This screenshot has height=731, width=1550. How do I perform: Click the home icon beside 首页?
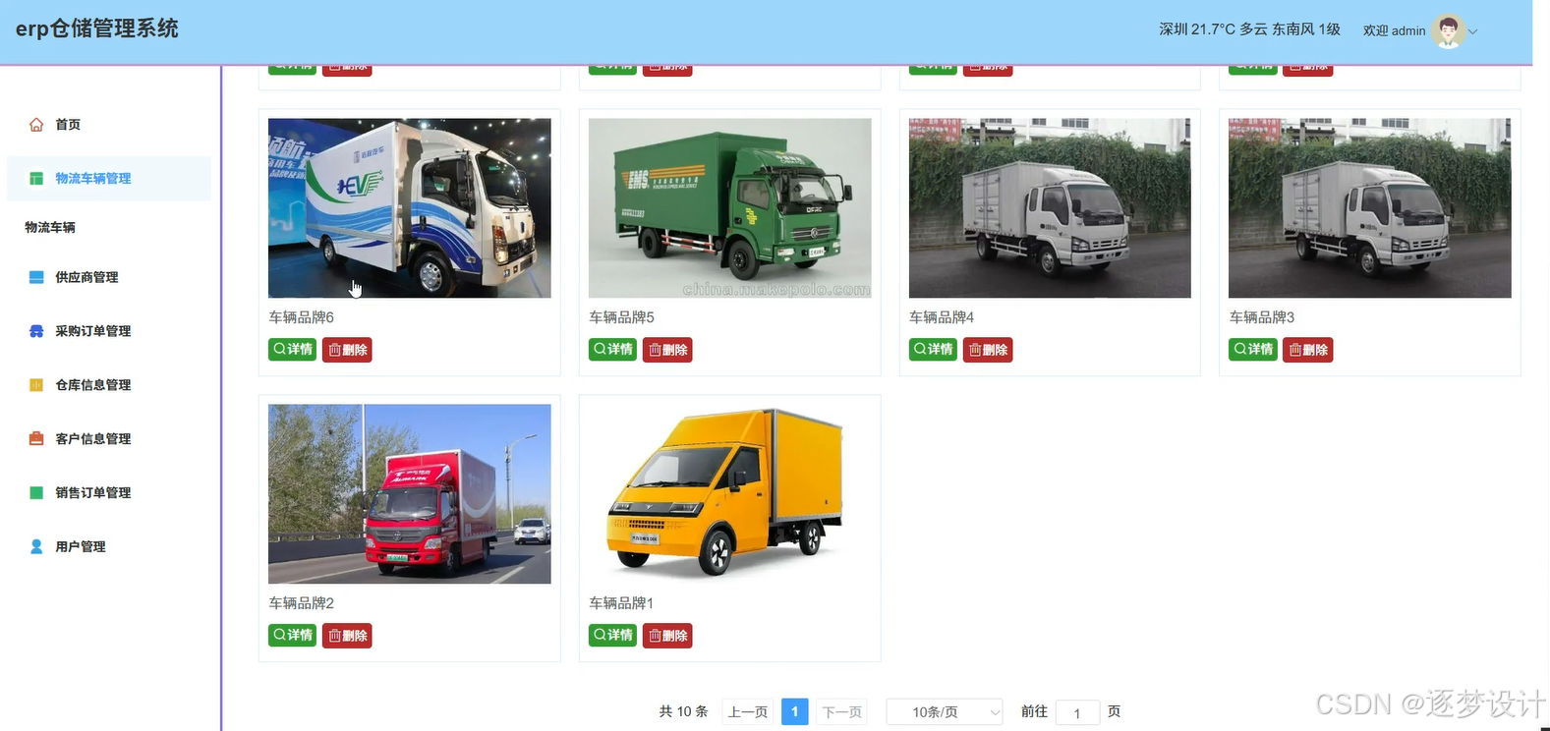(x=36, y=125)
